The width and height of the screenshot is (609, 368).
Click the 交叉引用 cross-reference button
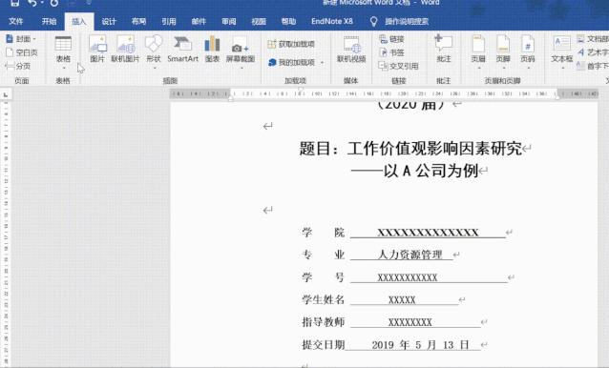(398, 66)
